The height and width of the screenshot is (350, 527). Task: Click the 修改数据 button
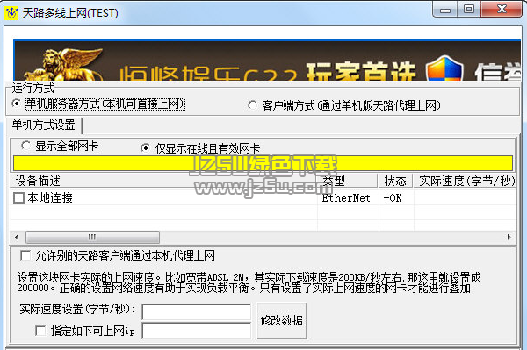pyautogui.click(x=282, y=320)
